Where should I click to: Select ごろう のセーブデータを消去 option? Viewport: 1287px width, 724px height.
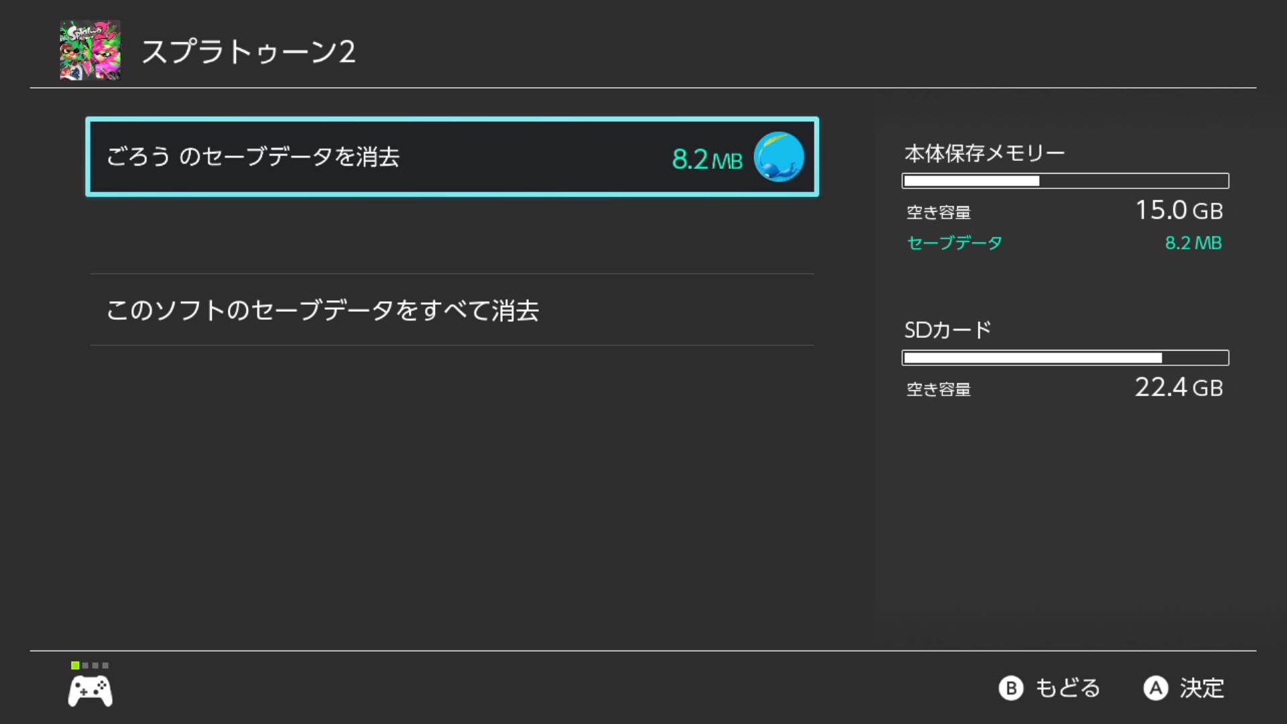tap(452, 157)
